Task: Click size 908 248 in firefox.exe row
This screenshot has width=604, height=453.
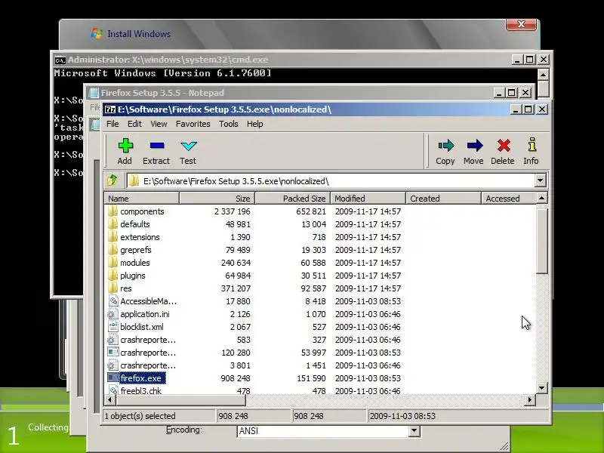Action: [236, 378]
